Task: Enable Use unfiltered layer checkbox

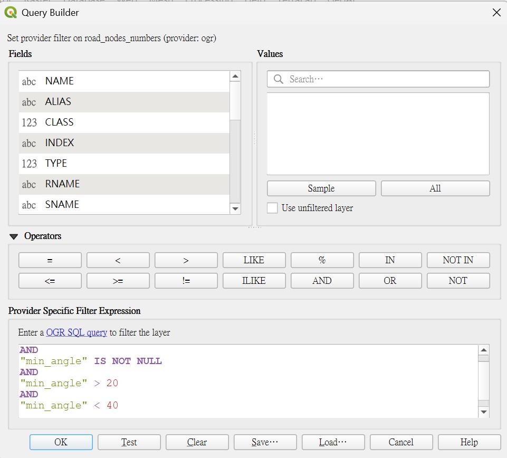Action: (272, 208)
